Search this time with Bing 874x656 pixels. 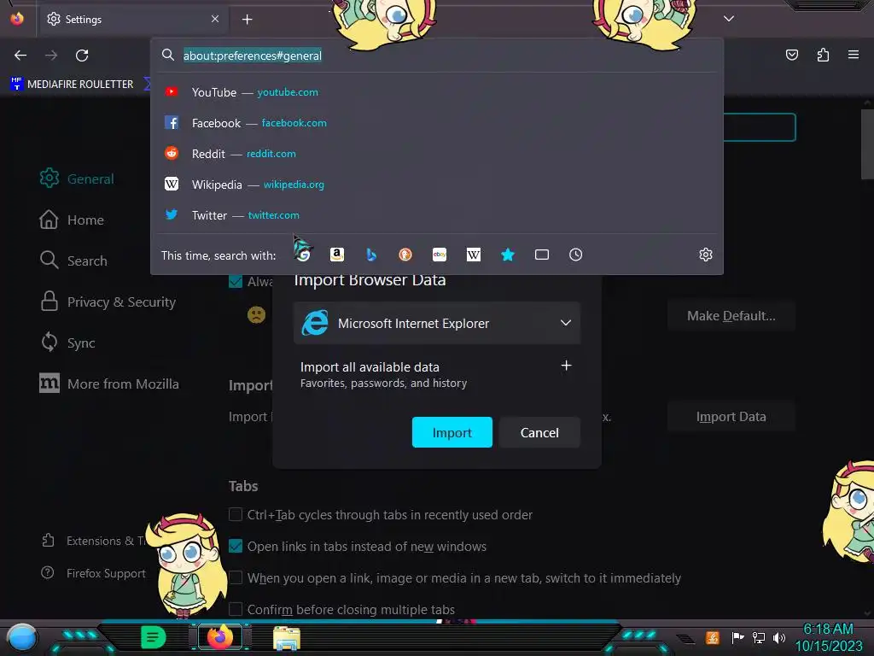[371, 255]
